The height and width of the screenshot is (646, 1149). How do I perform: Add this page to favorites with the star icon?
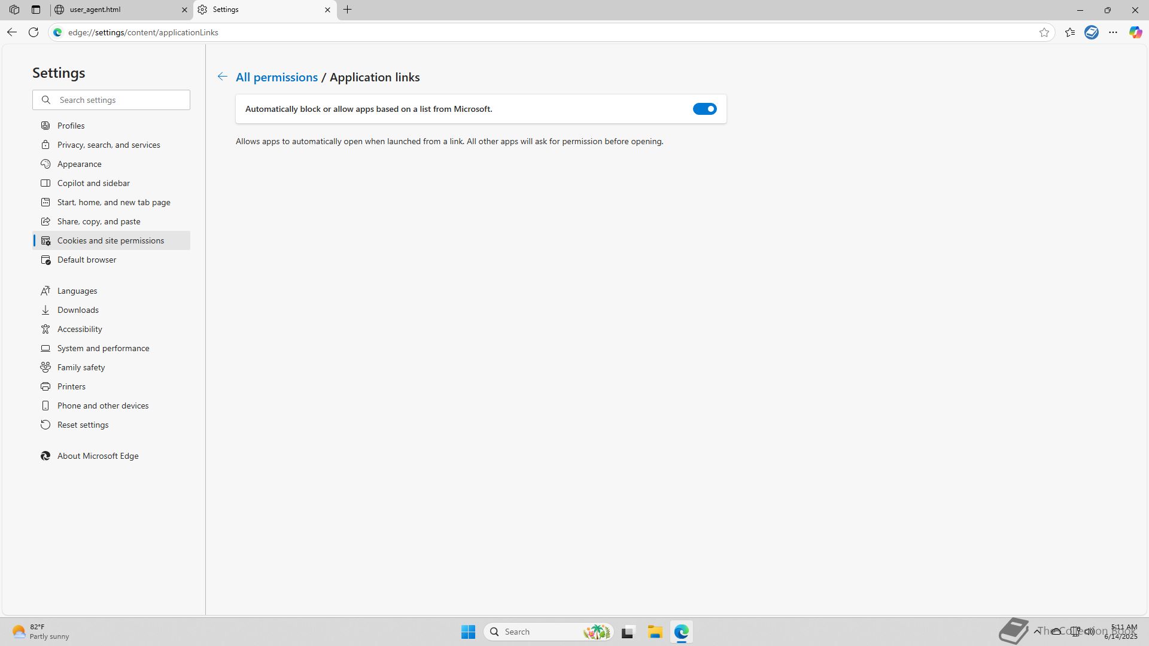(1044, 32)
